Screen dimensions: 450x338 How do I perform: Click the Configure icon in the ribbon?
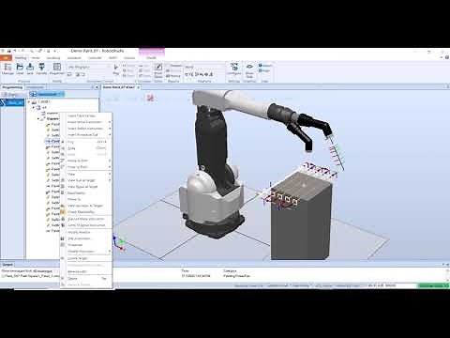coord(234,69)
